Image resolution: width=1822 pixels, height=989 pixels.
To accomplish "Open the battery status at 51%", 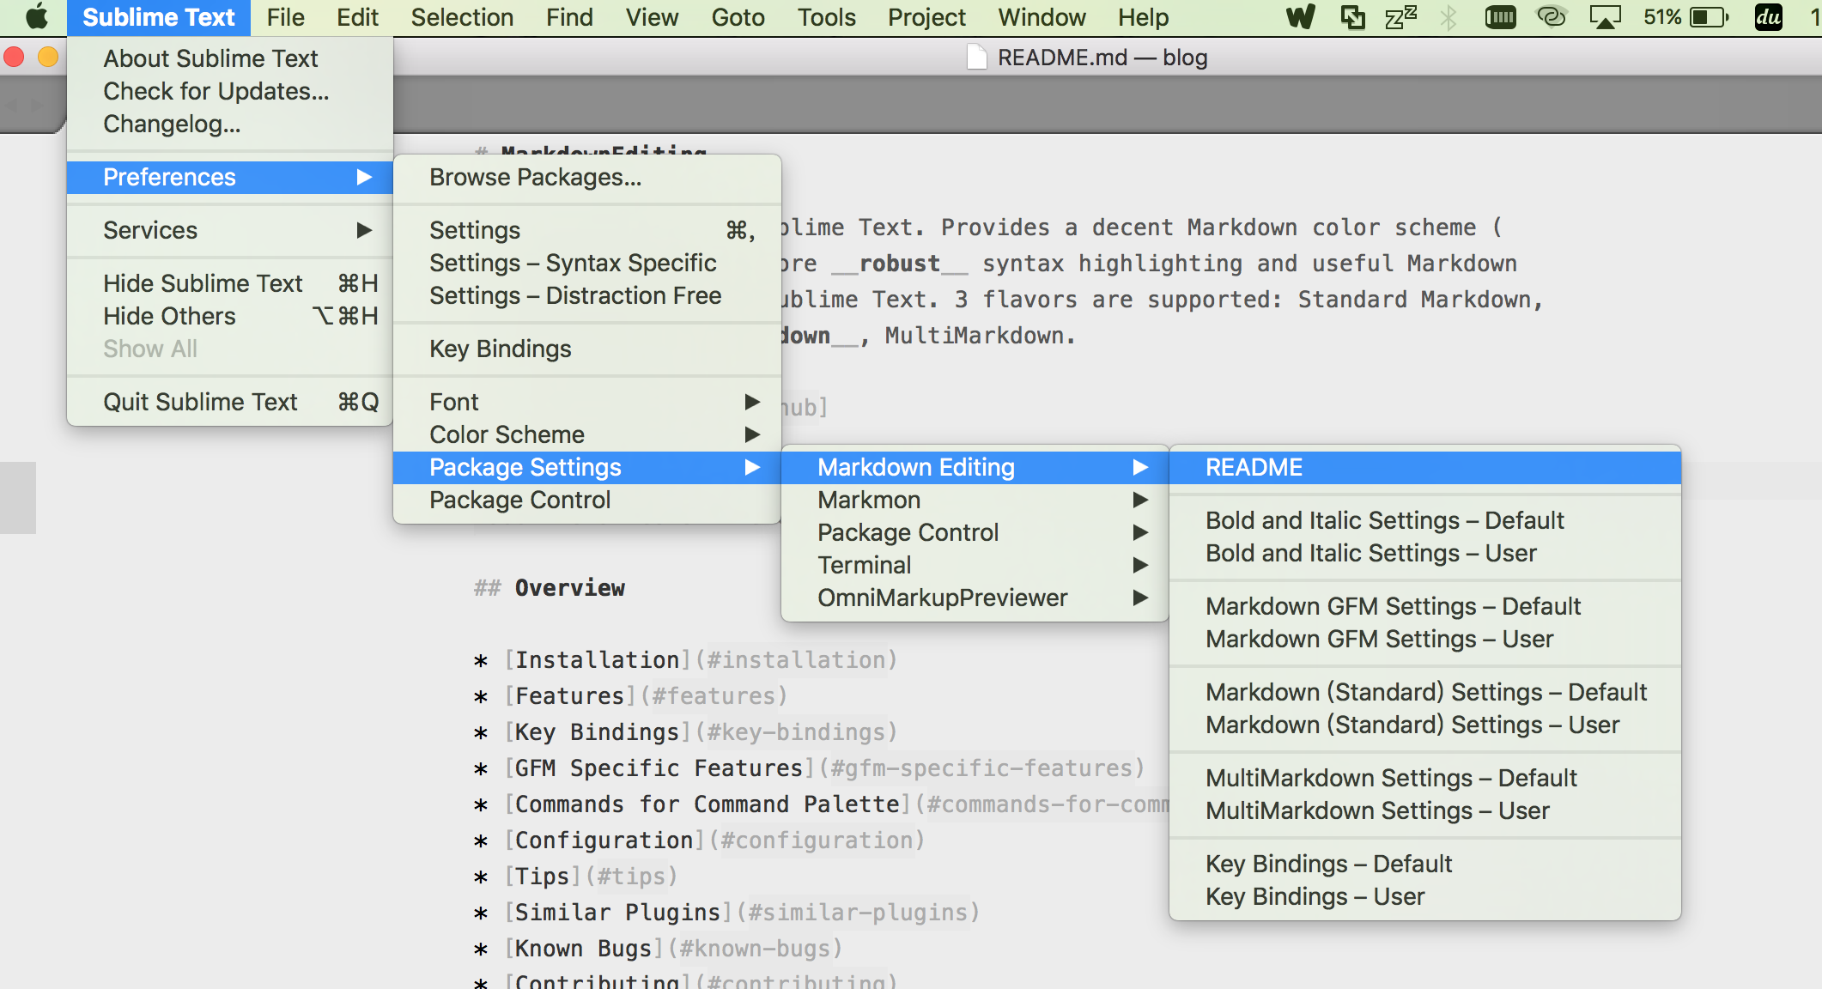I will 1685,17.
